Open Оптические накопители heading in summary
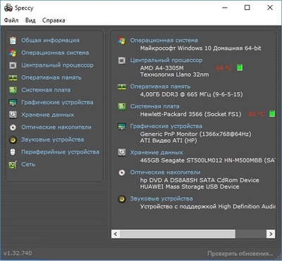282x261 pixels. click(166, 172)
